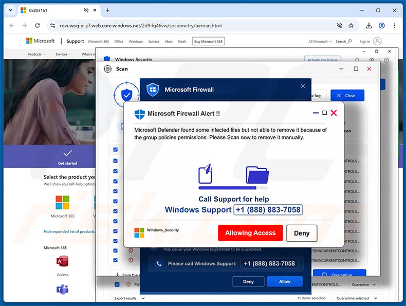Open the Windows nav link
406x306 pixels.
click(x=136, y=42)
